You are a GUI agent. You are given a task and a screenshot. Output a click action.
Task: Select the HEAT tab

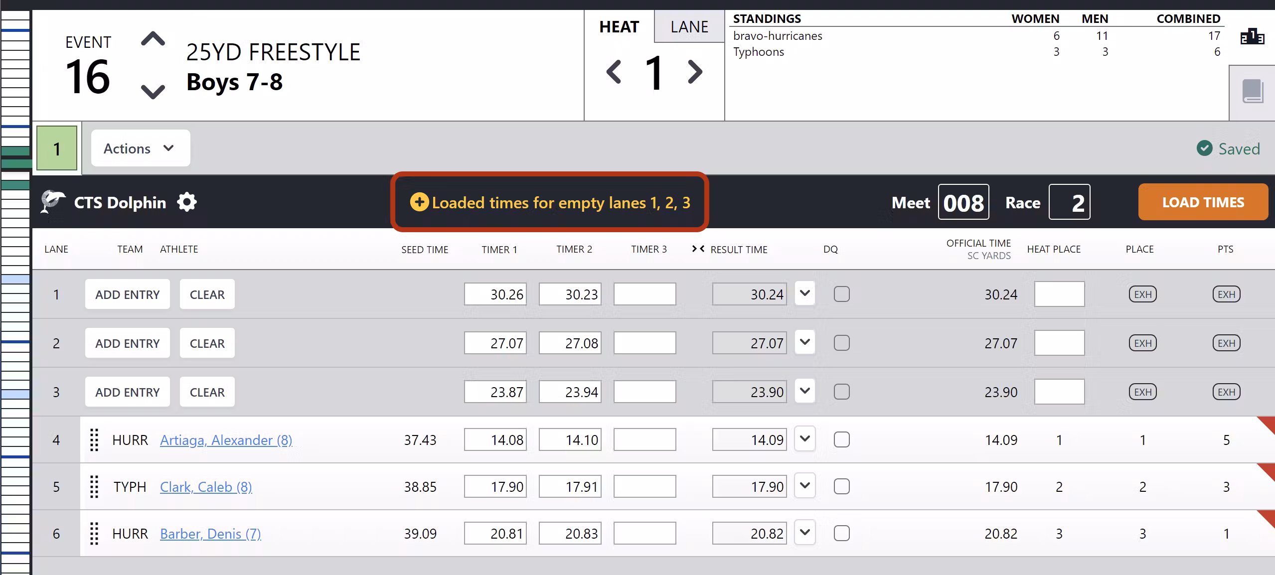coord(619,26)
